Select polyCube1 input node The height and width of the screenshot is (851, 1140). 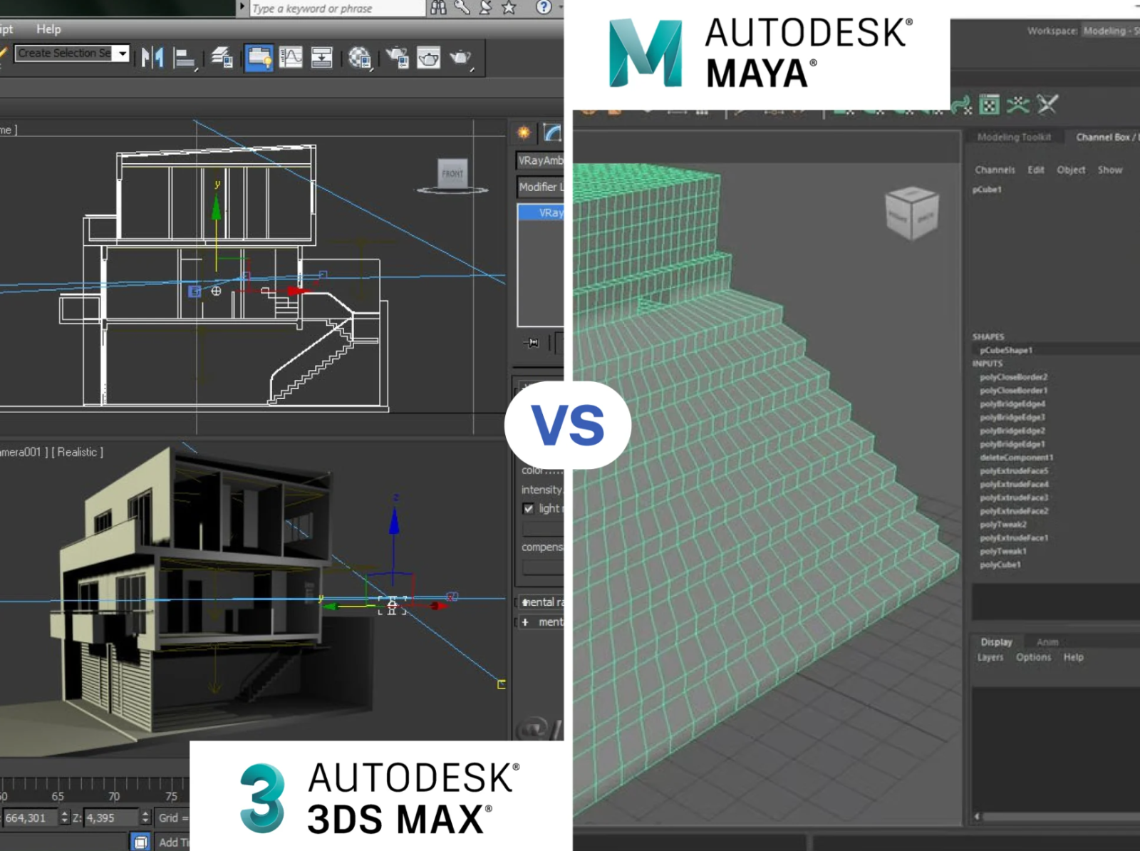(1000, 564)
